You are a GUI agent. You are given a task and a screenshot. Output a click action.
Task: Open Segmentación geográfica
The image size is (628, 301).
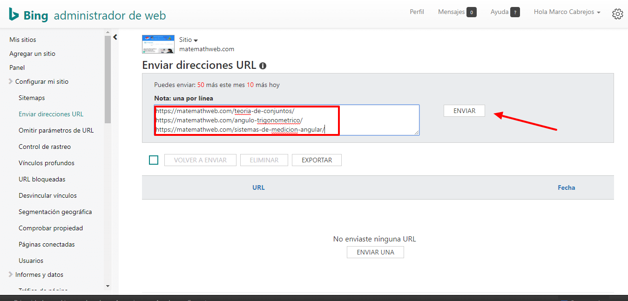click(x=55, y=212)
